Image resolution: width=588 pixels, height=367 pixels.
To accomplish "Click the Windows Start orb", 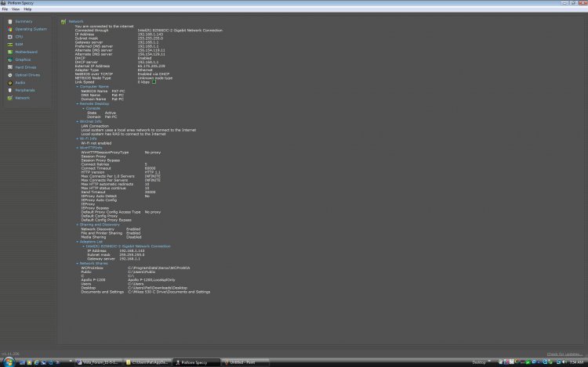I will click(x=9, y=362).
